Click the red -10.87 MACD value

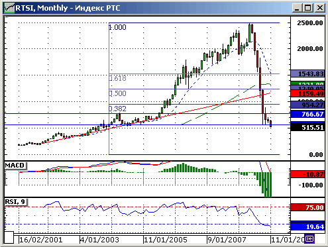[307, 174]
